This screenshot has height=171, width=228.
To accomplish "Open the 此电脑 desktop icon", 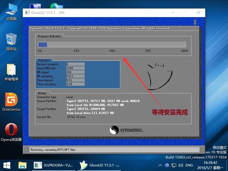I will tap(11, 12).
